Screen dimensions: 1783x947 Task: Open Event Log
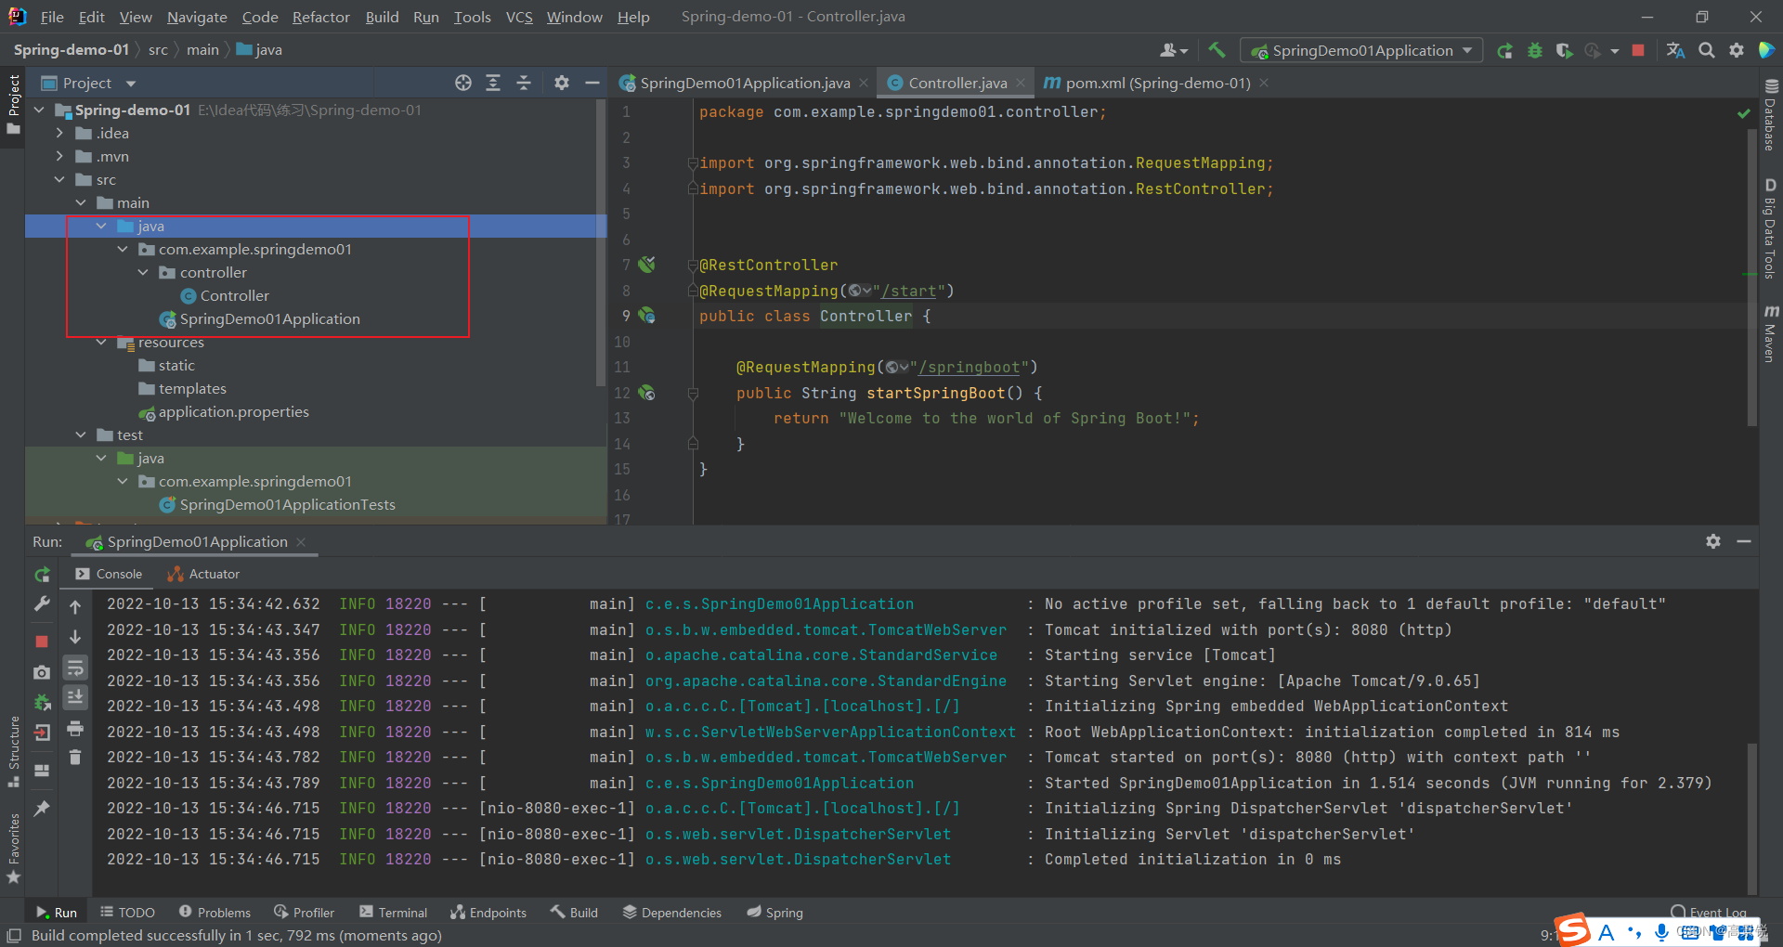(1709, 912)
